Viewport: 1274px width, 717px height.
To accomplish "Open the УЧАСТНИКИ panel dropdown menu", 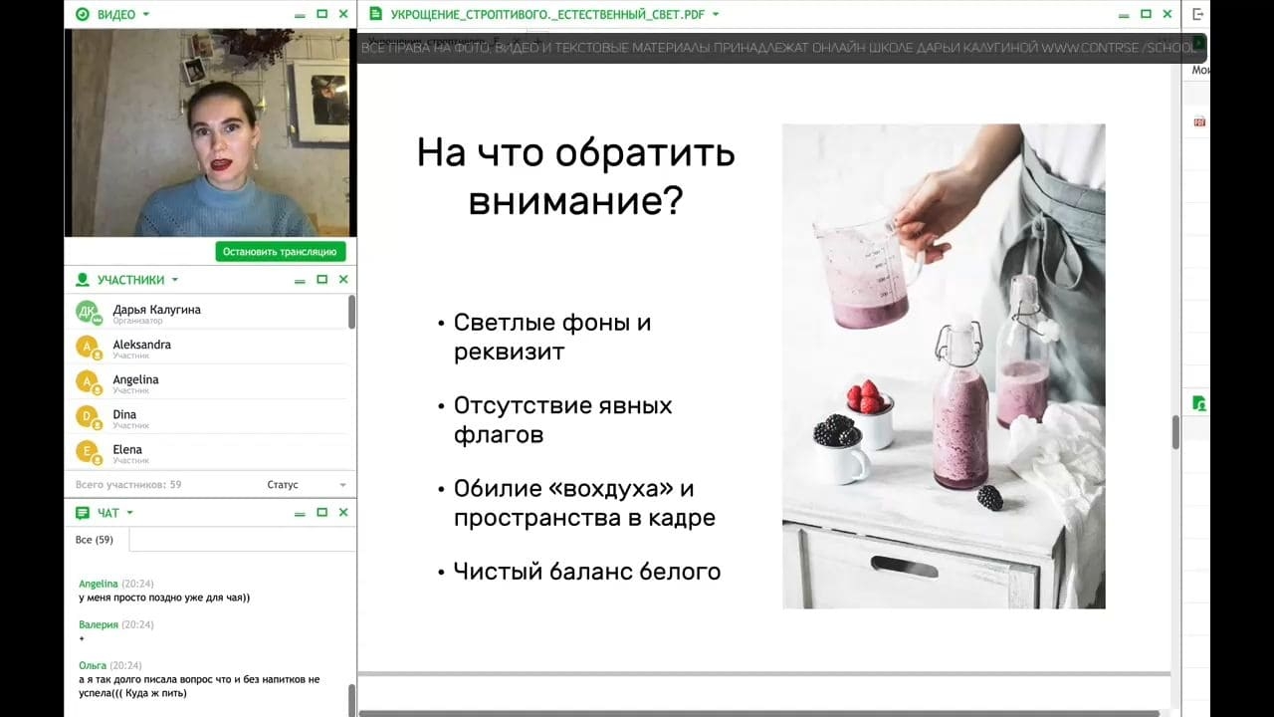I will 174,280.
